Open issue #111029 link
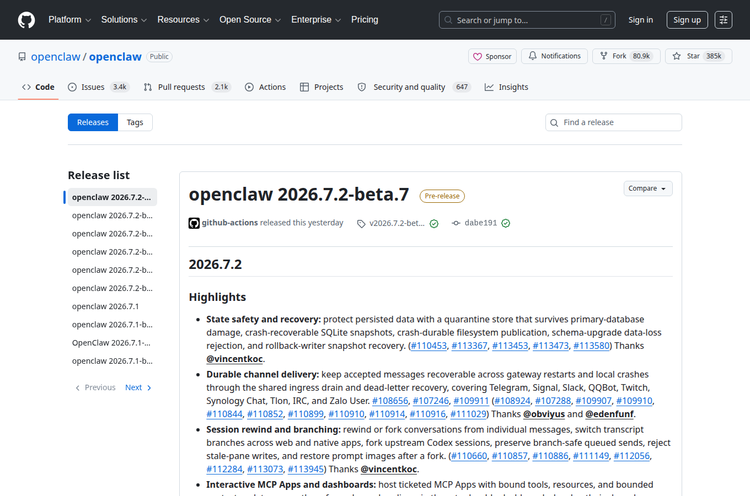The width and height of the screenshot is (750, 496). point(468,414)
